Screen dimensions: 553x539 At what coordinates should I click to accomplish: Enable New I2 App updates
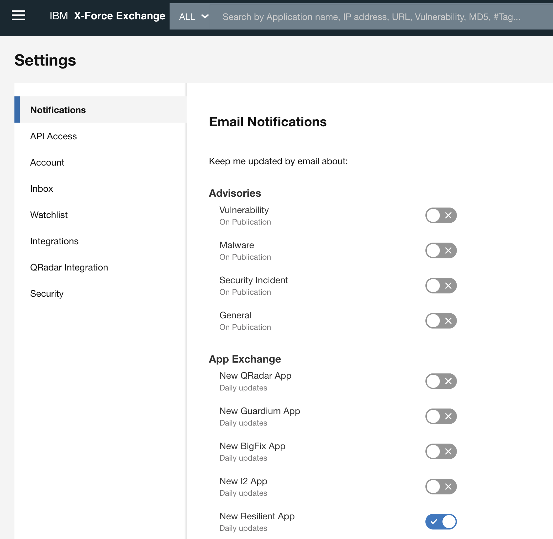tap(441, 487)
